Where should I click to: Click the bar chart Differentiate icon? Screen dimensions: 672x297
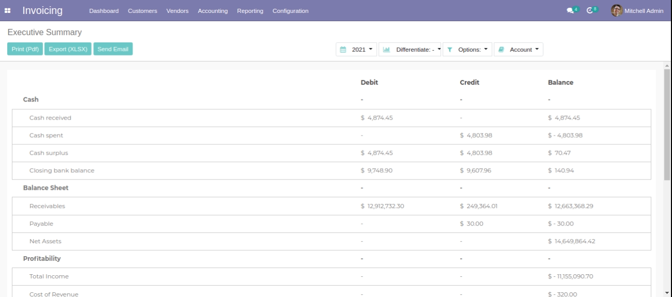coord(386,50)
